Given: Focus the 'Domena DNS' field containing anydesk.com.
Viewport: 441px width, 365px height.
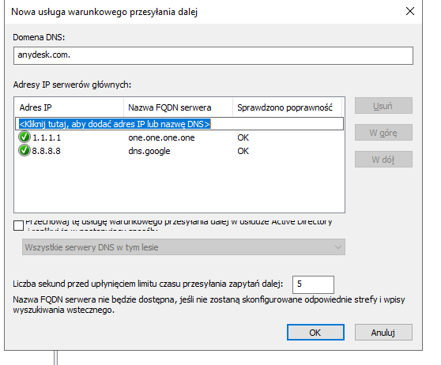Looking at the screenshot, I should (213, 55).
